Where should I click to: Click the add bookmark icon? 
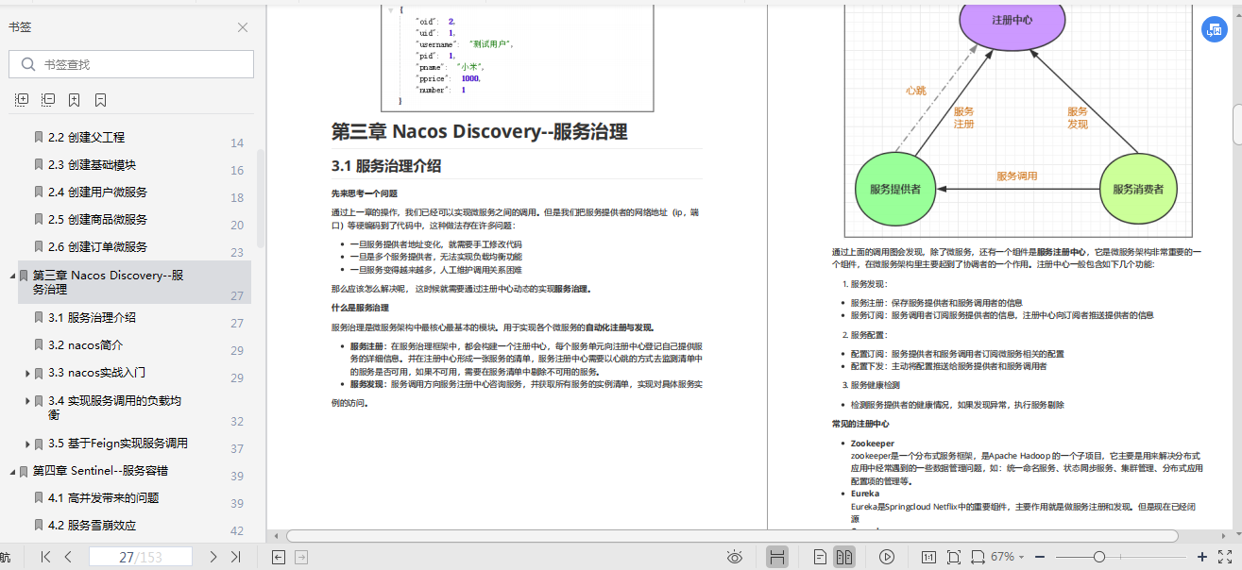tap(74, 99)
